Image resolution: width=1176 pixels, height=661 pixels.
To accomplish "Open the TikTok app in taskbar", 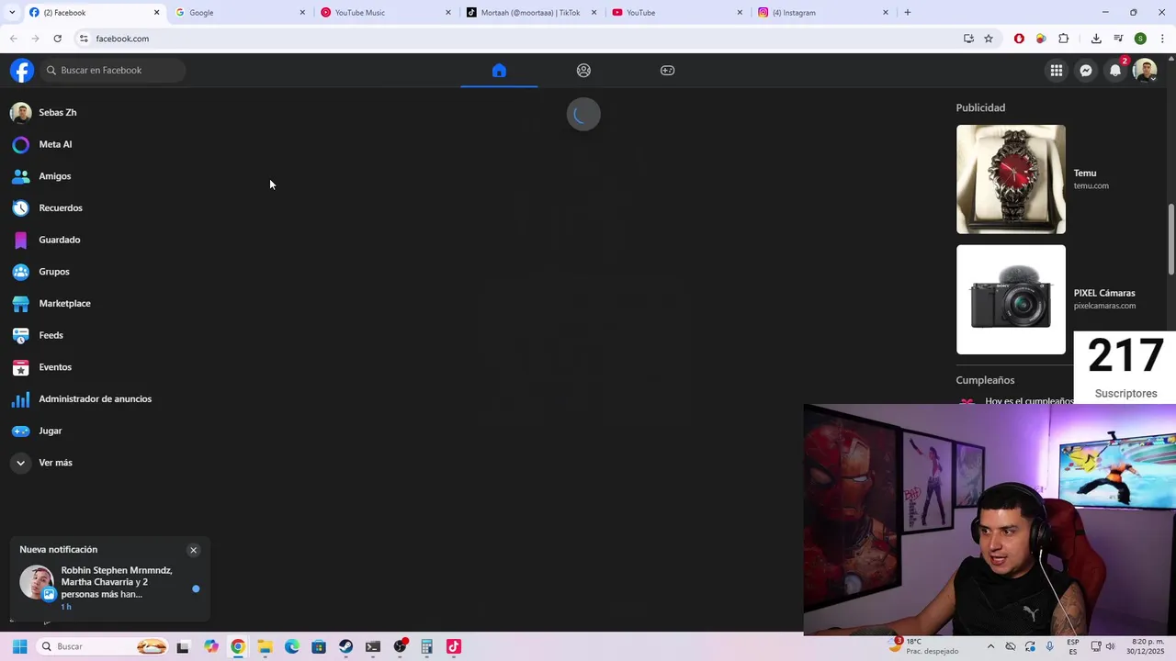I will click(453, 646).
